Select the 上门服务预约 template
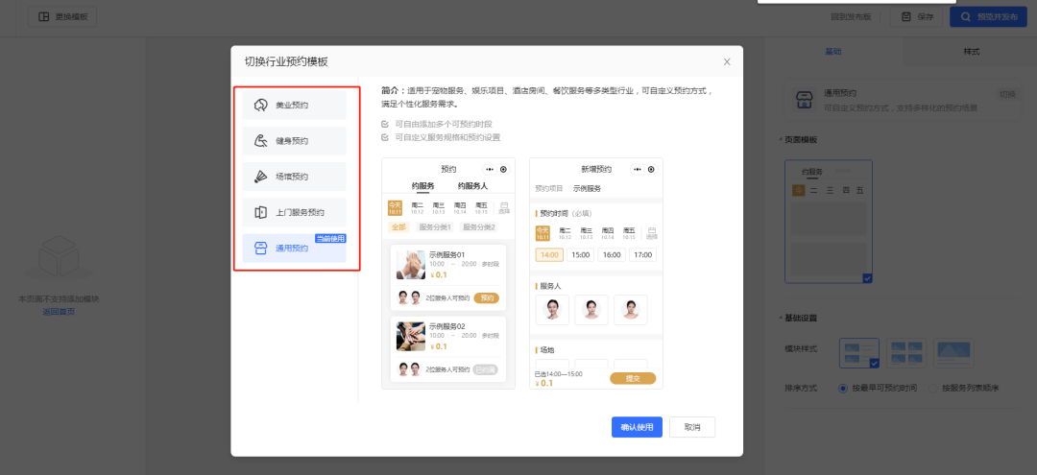 [294, 212]
